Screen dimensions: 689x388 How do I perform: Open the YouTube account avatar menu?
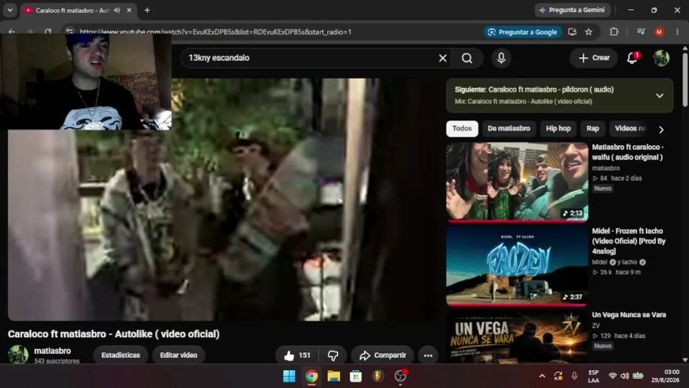point(661,58)
